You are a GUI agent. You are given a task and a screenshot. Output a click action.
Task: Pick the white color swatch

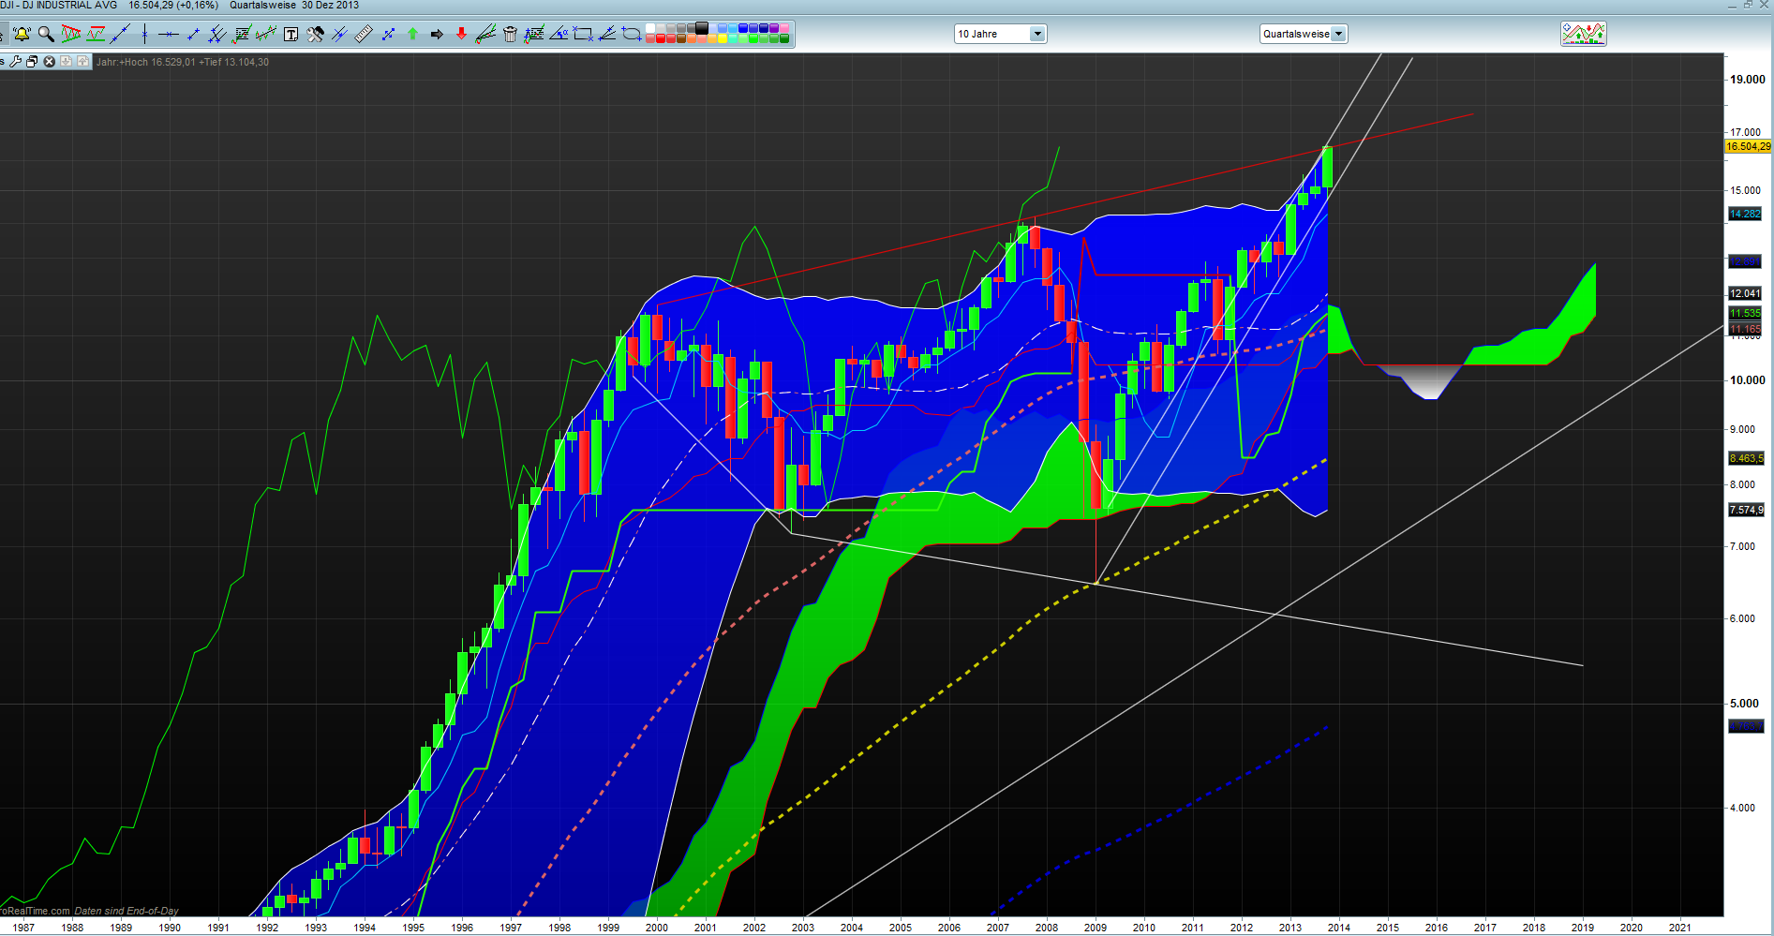(652, 29)
